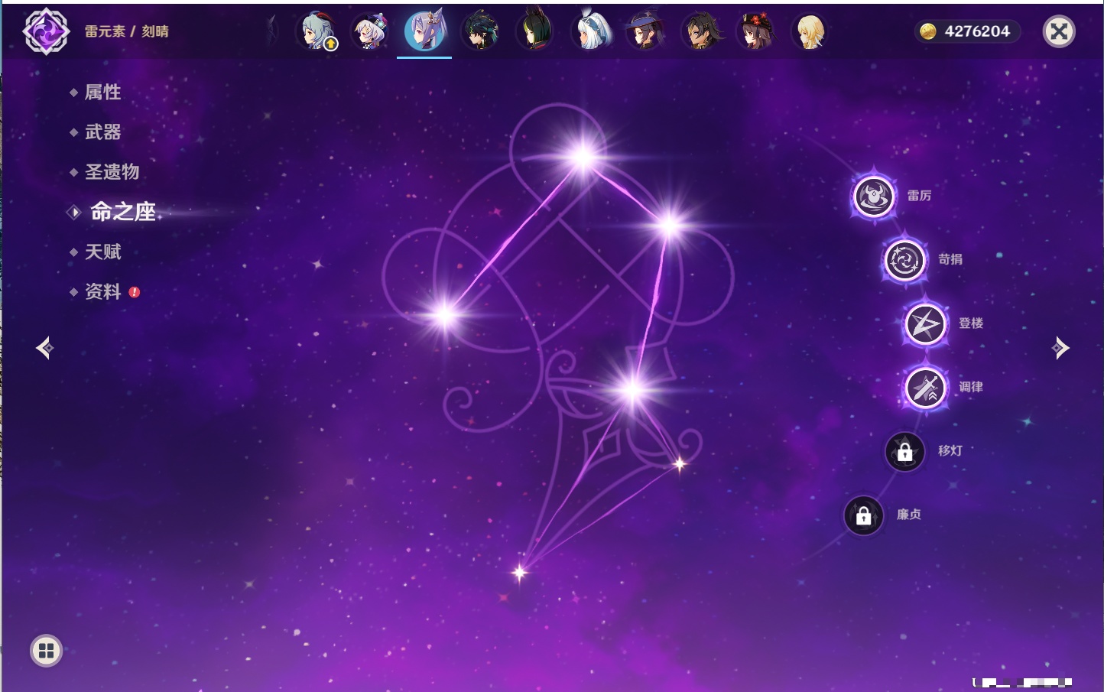
Task: Open the 武器 weapon menu
Action: coord(102,132)
